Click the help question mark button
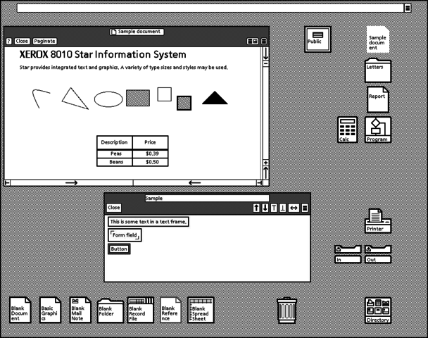 8,41
